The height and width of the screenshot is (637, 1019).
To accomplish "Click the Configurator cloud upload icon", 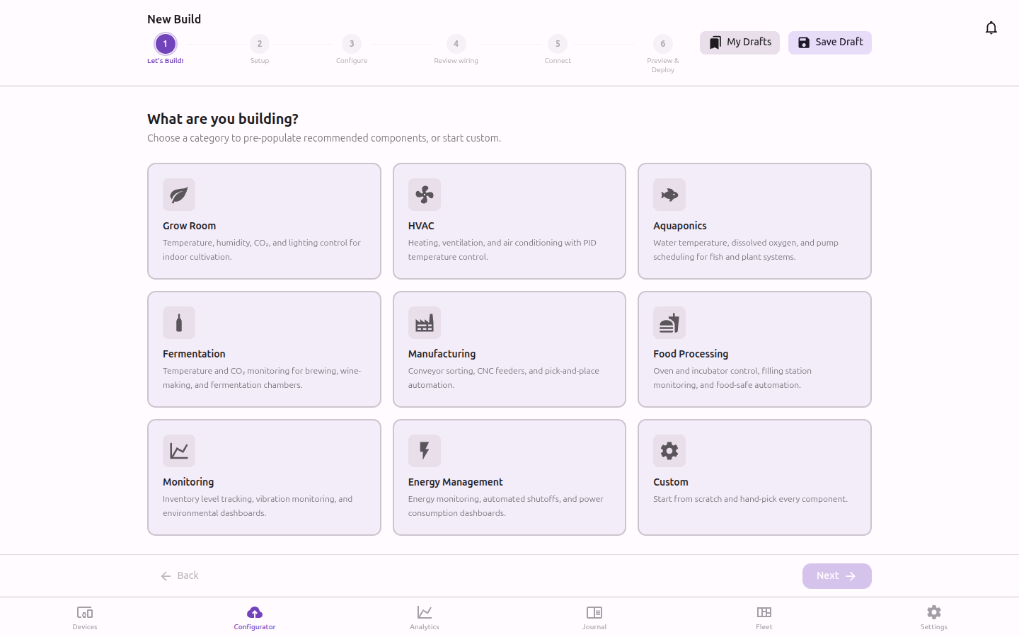I will [255, 612].
